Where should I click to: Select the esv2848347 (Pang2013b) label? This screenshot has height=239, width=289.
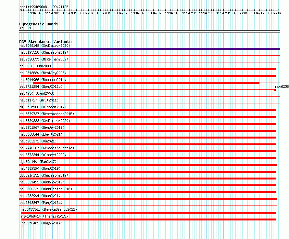[x=41, y=203]
